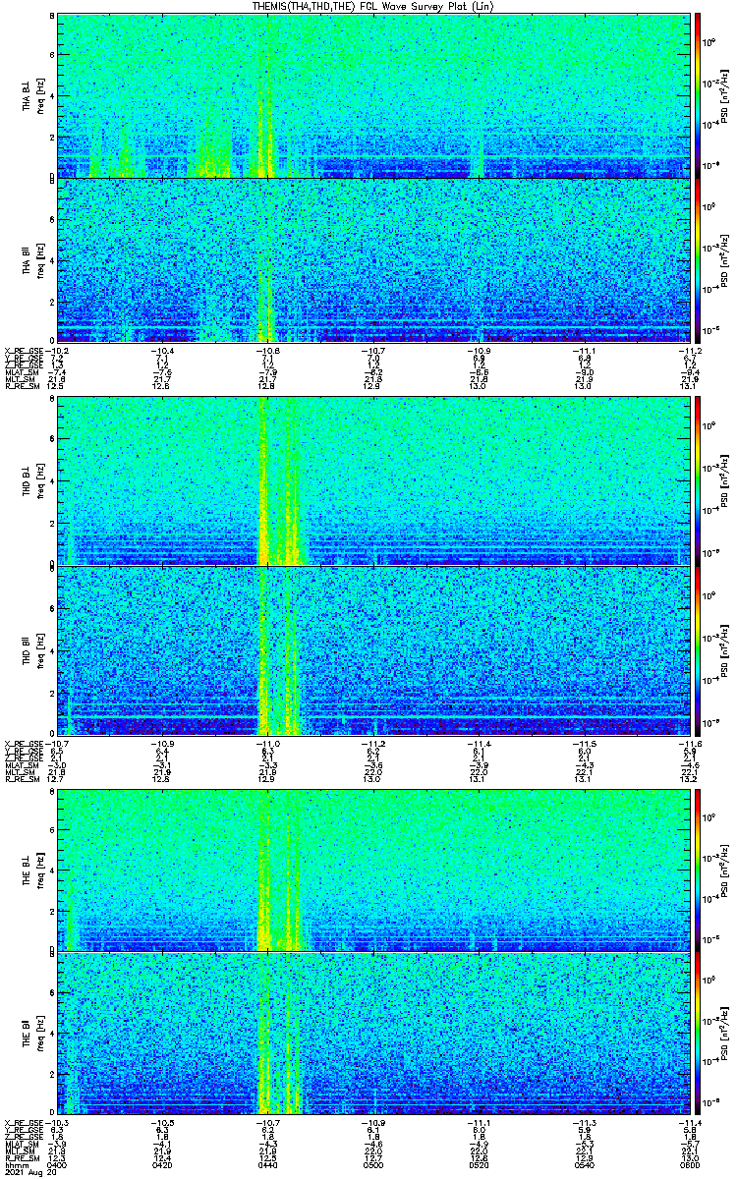This screenshot has width=737, height=1179.
Task: Click the '-10.5' X_RE_GSE value under THE
Action: click(162, 1124)
